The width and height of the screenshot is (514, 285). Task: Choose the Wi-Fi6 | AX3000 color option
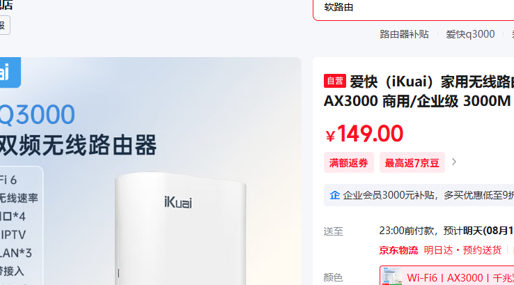[x=447, y=276]
